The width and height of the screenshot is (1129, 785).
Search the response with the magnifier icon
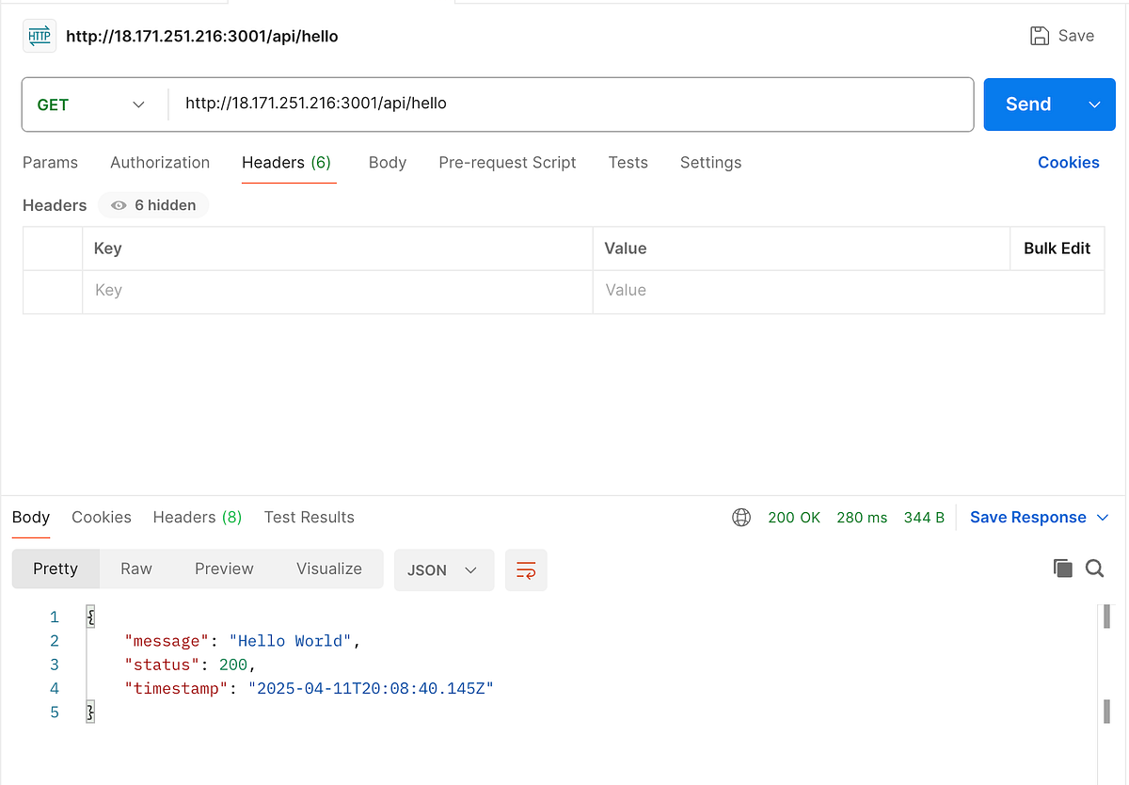coord(1094,569)
